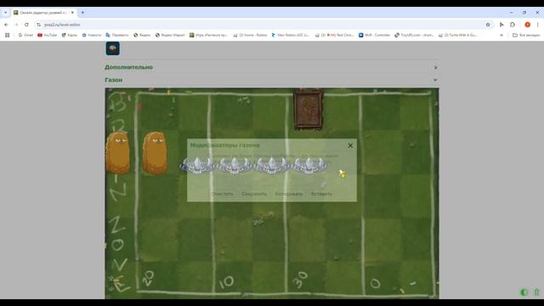Open the Gmail bookmark
The width and height of the screenshot is (544, 306).
click(25, 35)
